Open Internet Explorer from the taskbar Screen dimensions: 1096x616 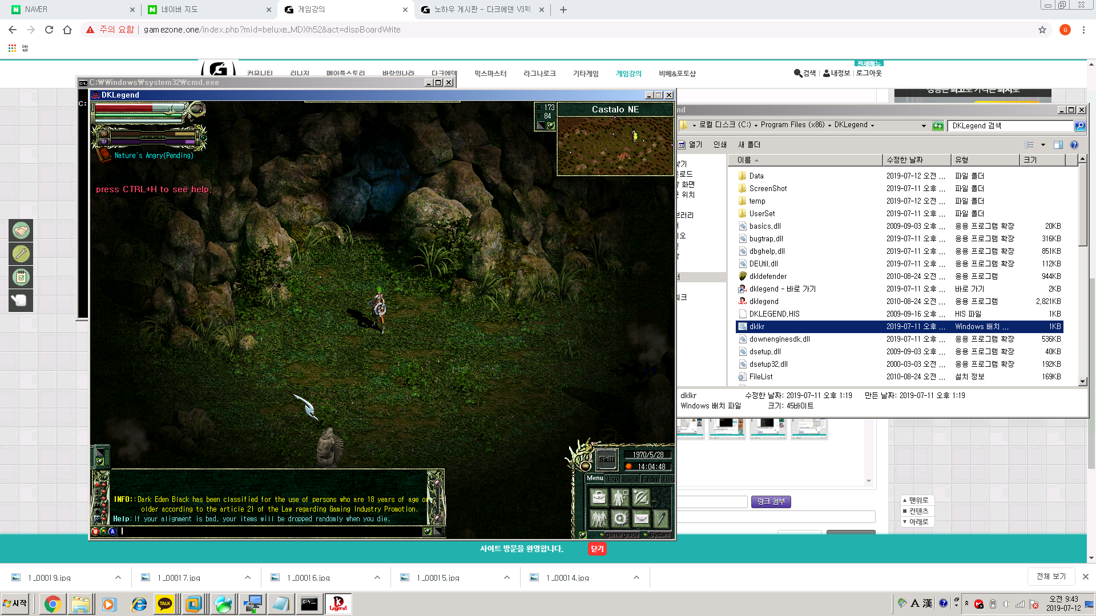(x=139, y=604)
